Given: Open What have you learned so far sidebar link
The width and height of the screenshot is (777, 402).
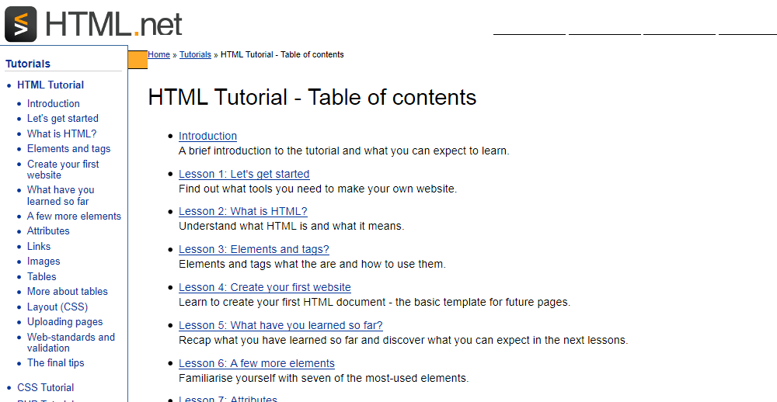Looking at the screenshot, I should coord(61,196).
